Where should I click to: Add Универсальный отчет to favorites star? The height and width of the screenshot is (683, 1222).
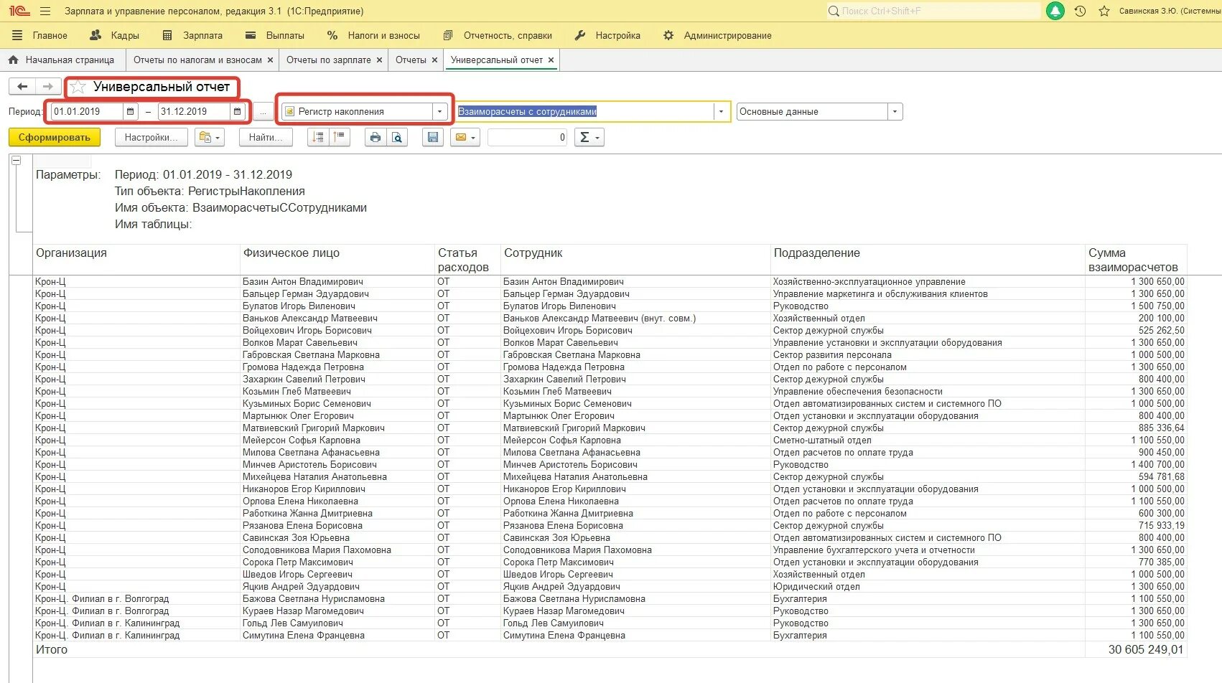78,87
